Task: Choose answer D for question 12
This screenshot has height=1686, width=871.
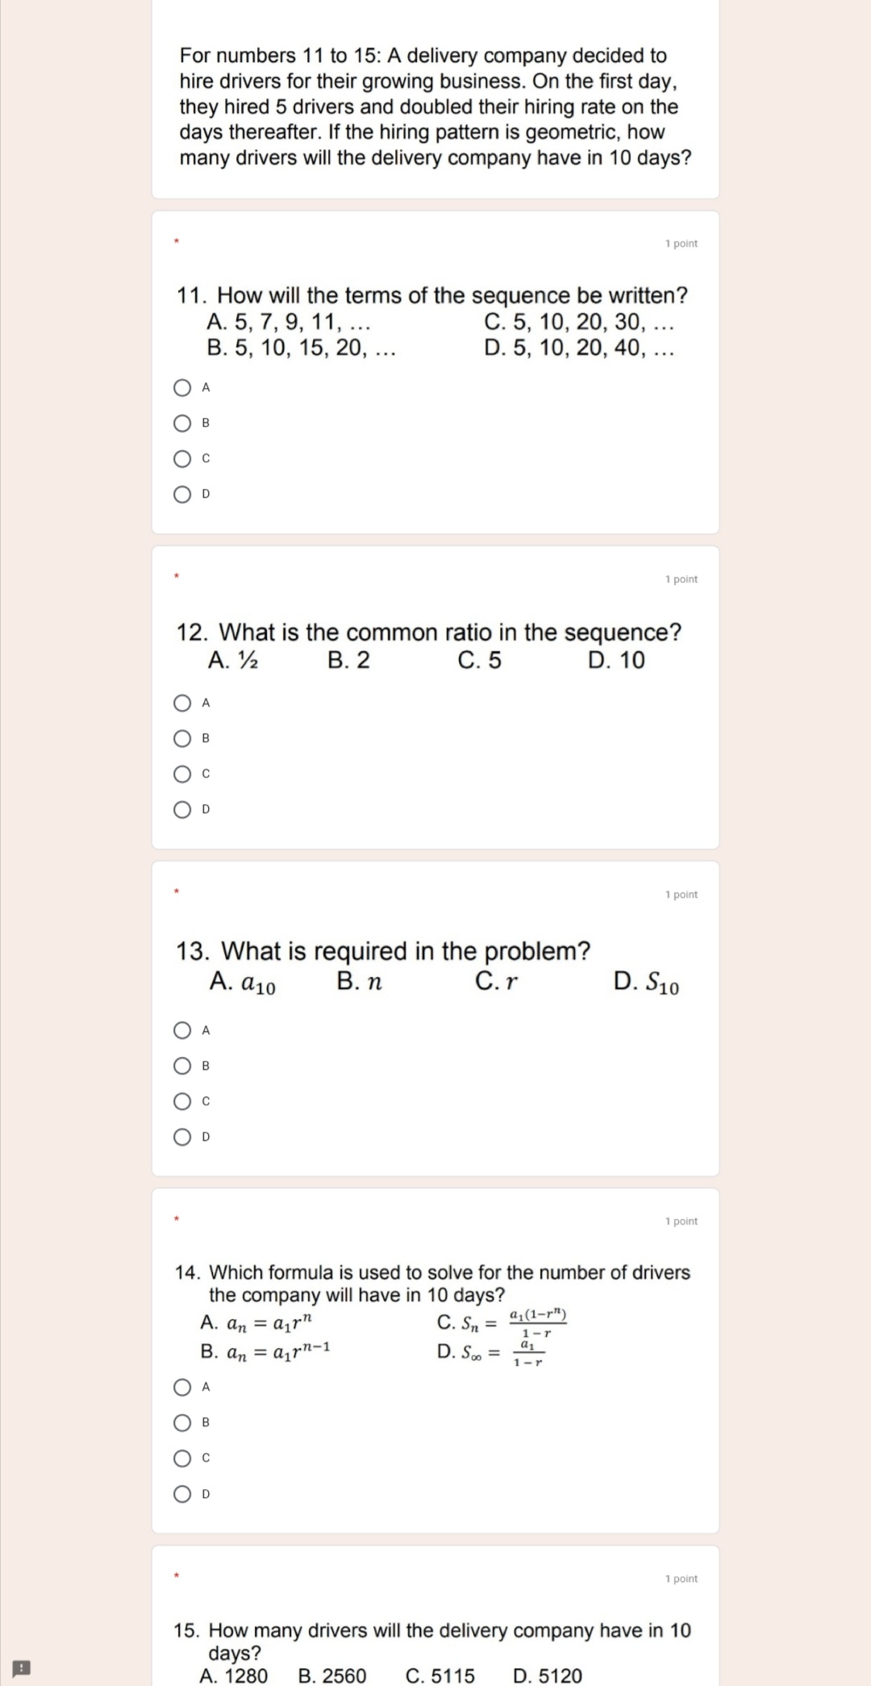Action: (x=181, y=810)
